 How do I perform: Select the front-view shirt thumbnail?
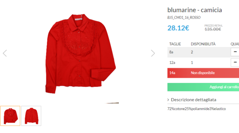click(10, 116)
